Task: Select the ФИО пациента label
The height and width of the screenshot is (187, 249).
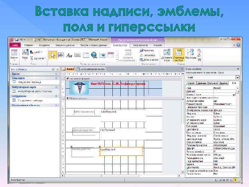Action: 84,112
